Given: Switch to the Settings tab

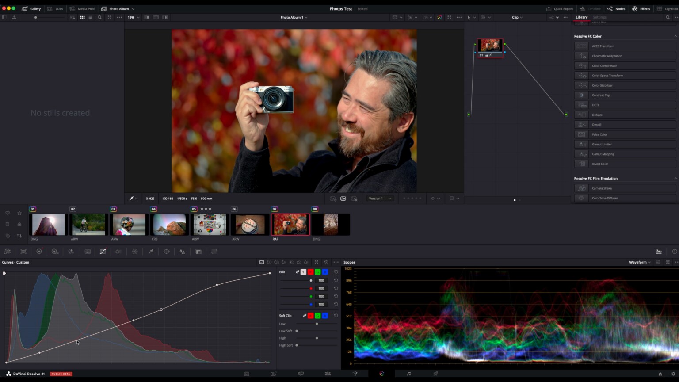Looking at the screenshot, I should 599,17.
